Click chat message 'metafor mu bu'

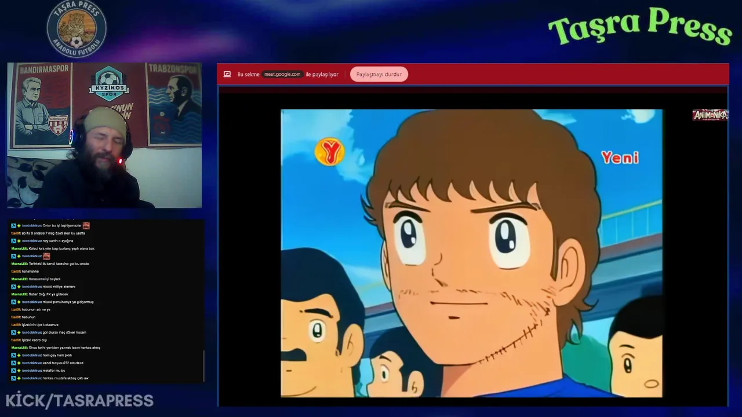point(54,371)
